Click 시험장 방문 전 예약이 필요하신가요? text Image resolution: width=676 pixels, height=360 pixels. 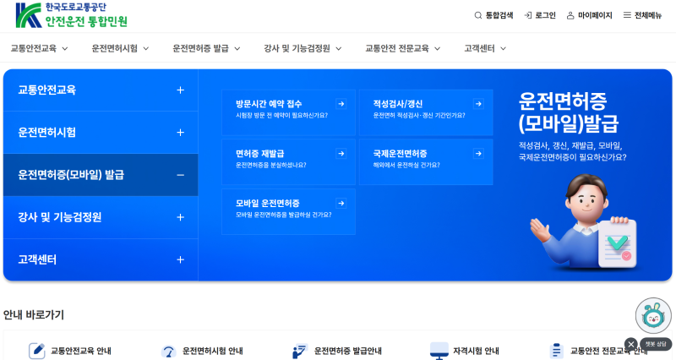(x=281, y=116)
